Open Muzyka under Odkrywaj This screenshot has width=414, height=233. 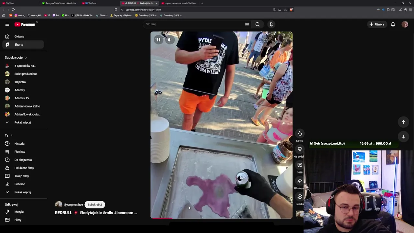(23, 212)
